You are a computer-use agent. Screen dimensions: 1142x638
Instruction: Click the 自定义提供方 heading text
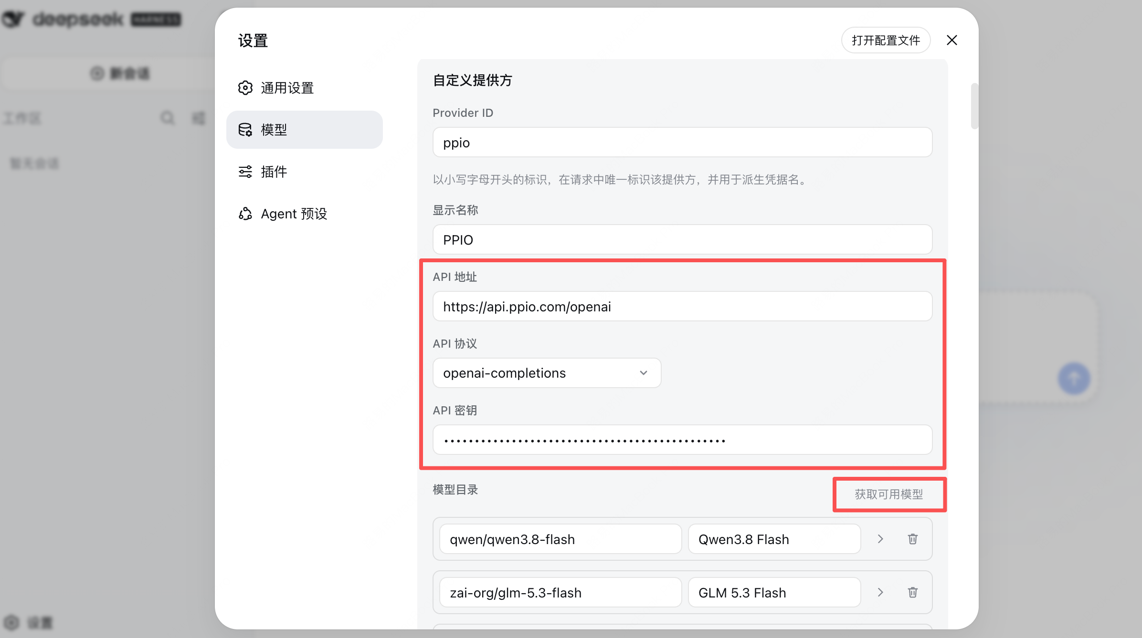point(473,81)
